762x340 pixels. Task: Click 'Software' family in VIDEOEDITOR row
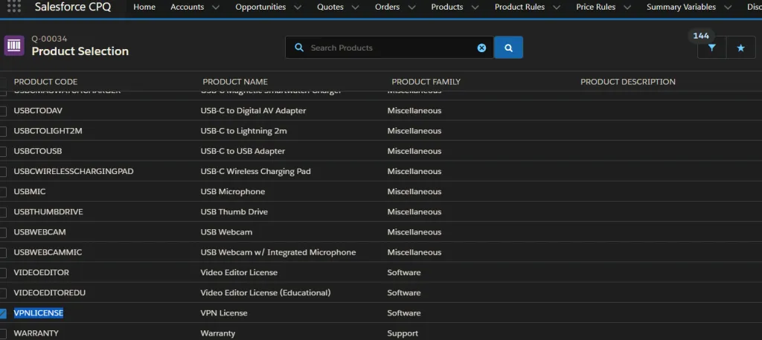[x=404, y=272]
